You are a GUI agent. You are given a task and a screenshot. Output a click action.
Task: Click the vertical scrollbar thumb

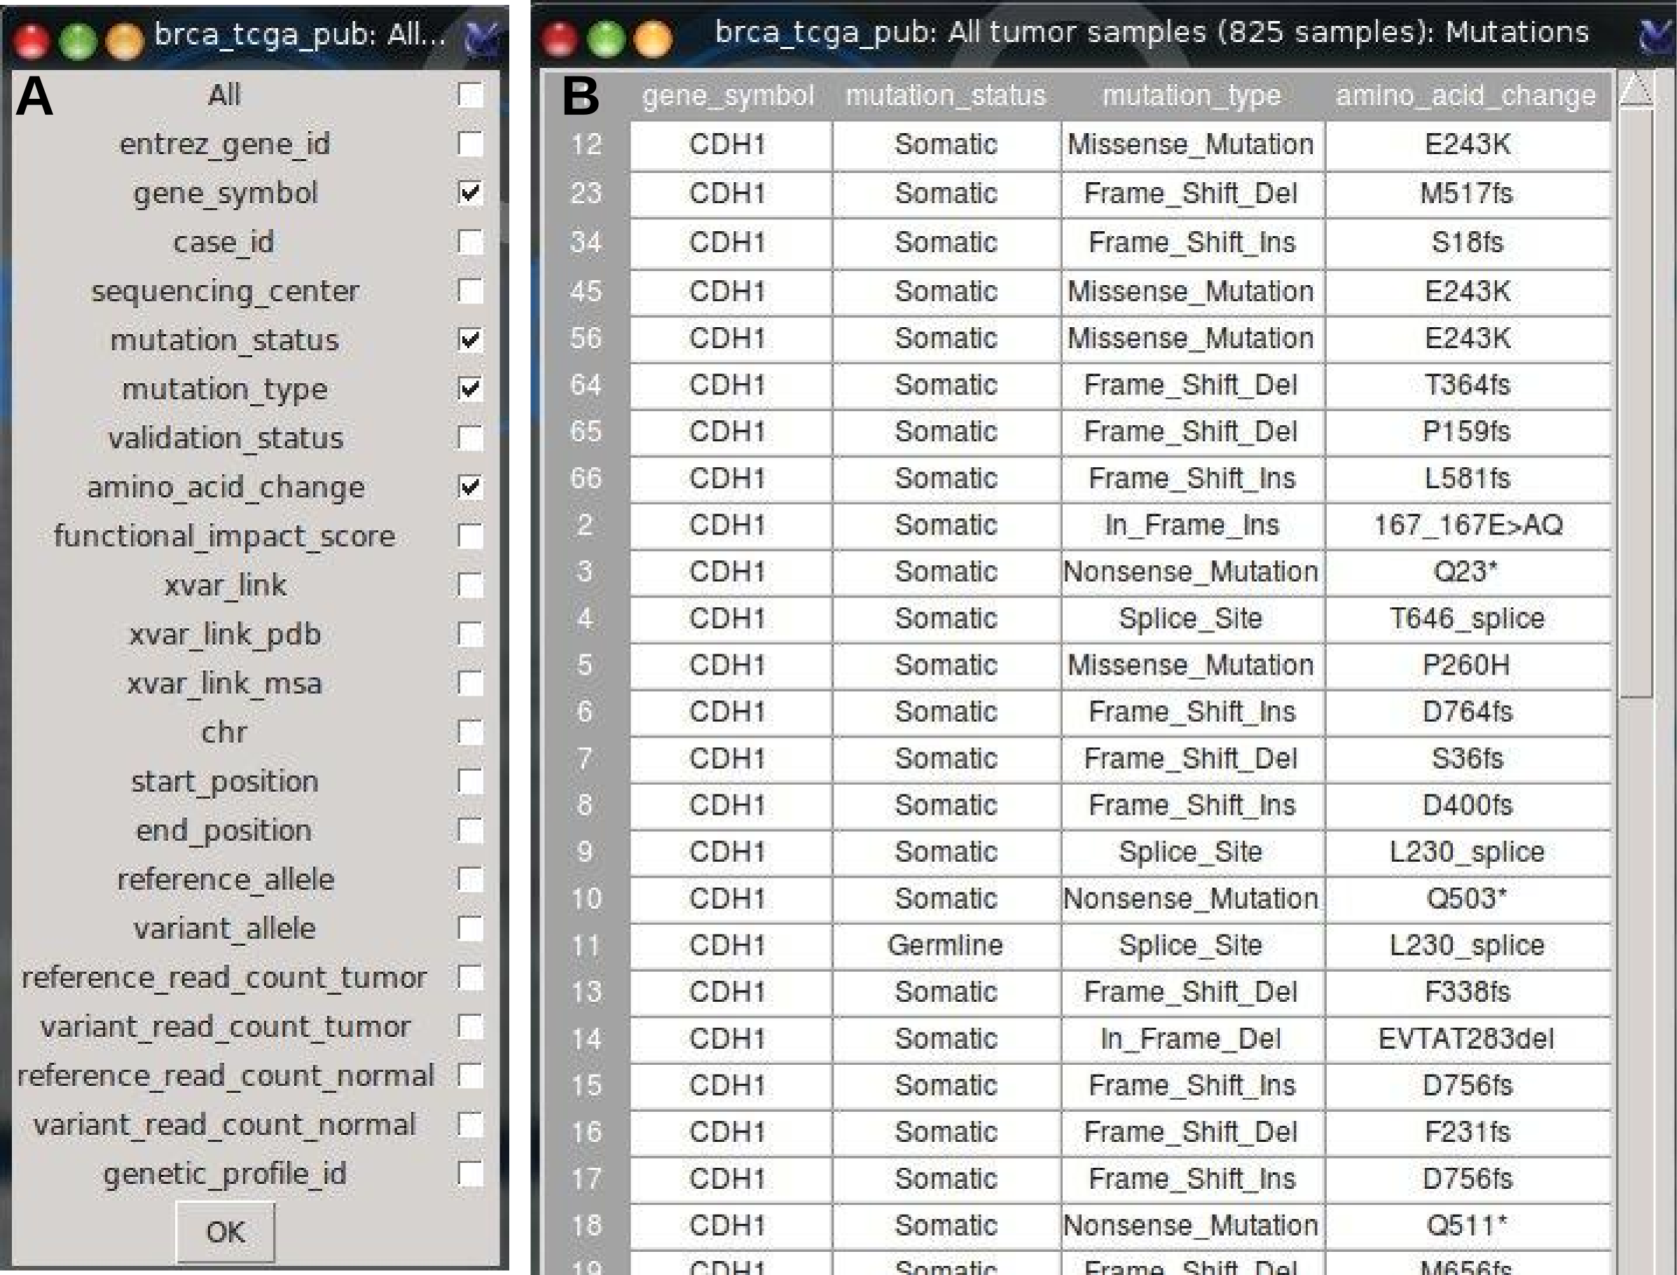pos(1636,402)
